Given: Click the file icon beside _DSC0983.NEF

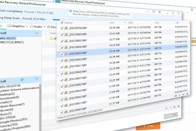Looking at the screenshot, I should 66,54.
